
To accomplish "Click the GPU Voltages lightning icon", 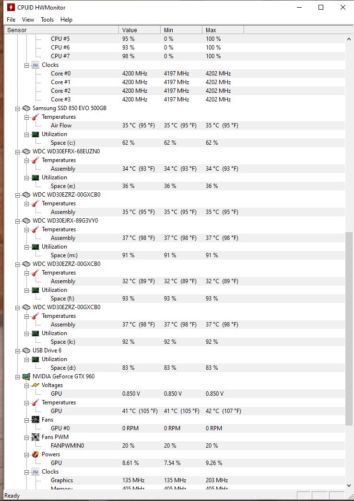I will pyautogui.click(x=35, y=385).
